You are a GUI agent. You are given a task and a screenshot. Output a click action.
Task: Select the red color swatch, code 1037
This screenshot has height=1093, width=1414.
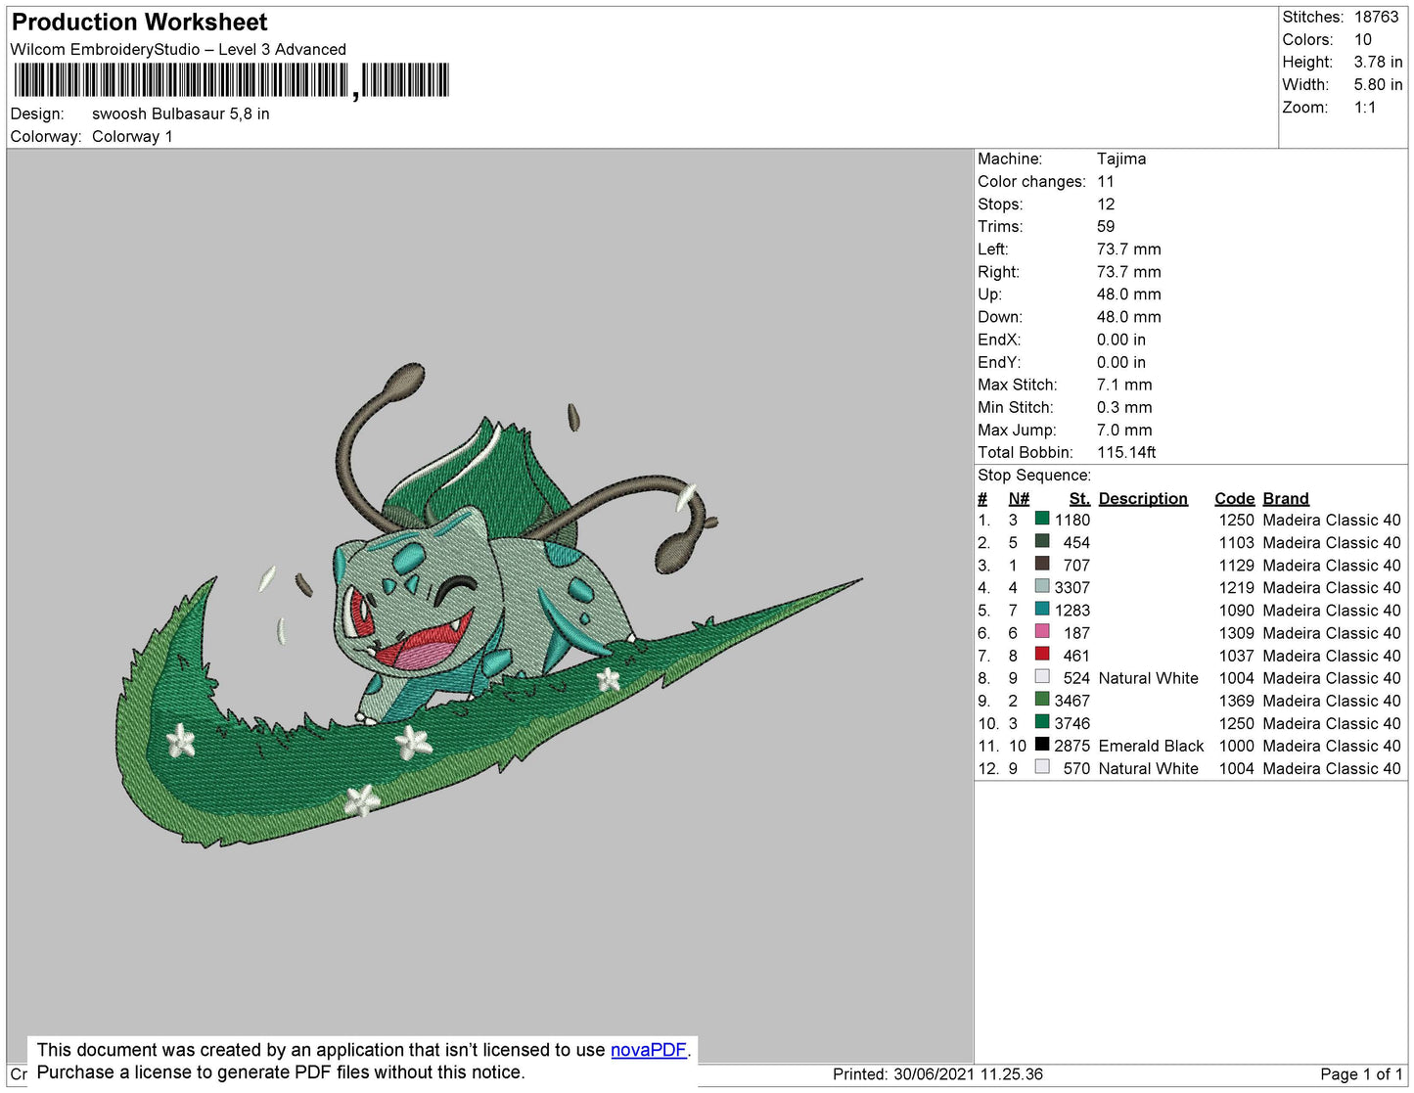[1042, 655]
